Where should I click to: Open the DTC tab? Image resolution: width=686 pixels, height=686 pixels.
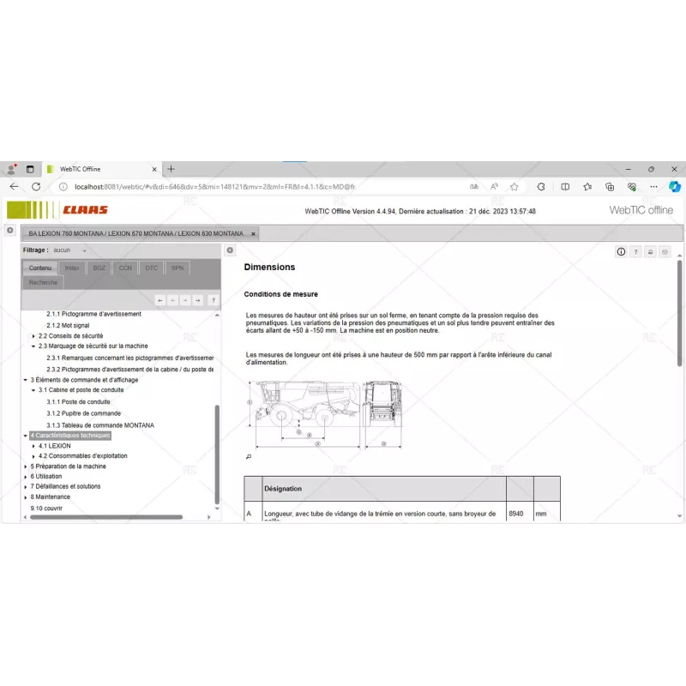pos(150,268)
